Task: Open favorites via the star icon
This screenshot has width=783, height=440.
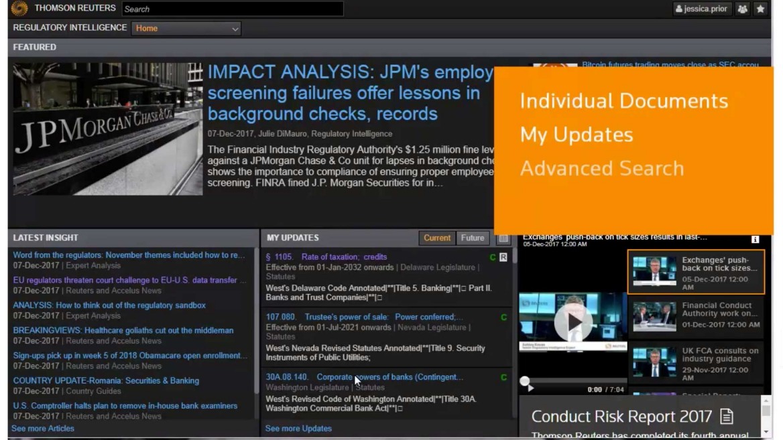Action: tap(760, 9)
